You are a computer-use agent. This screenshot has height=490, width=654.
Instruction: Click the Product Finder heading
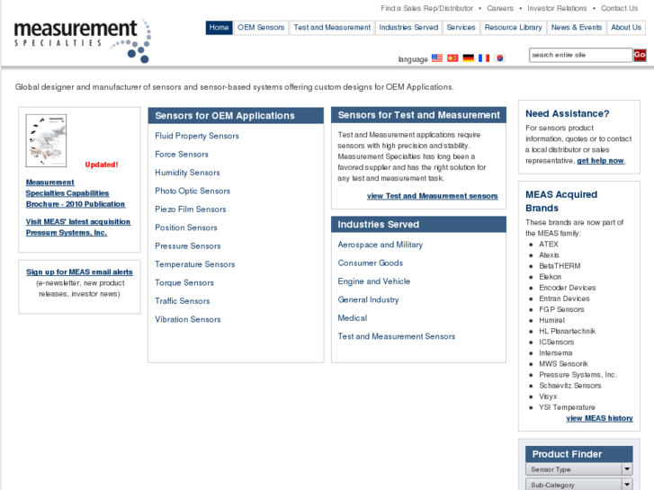(579, 454)
